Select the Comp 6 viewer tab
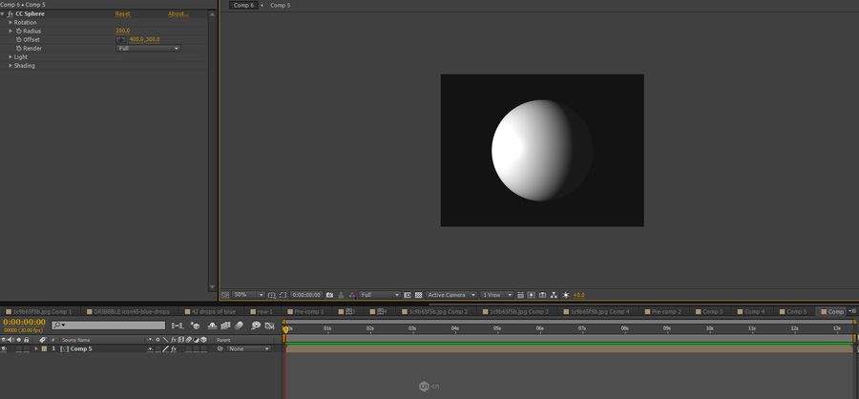The width and height of the screenshot is (859, 399). 241,6
